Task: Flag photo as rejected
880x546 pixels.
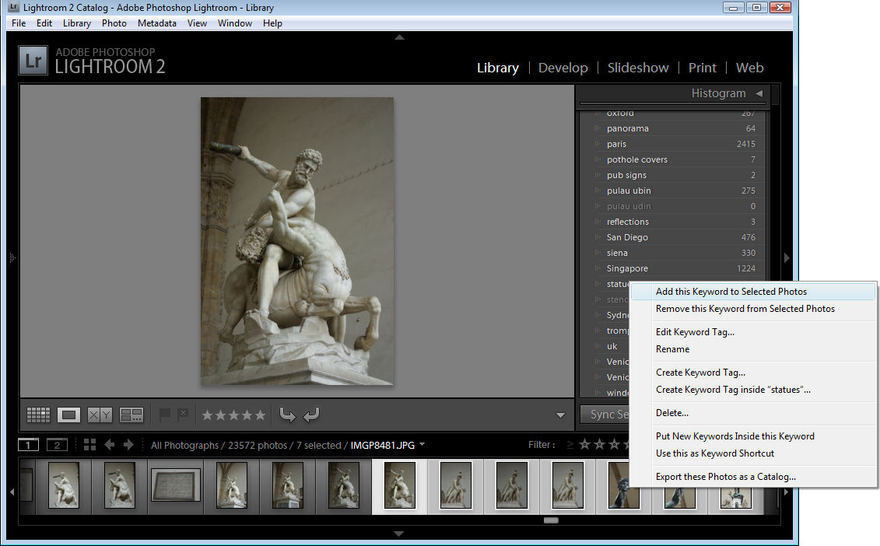Action: tap(182, 415)
